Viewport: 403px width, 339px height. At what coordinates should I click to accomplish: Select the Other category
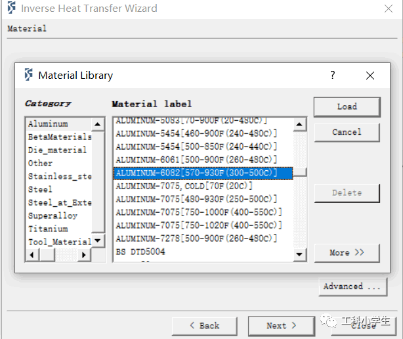coord(59,163)
